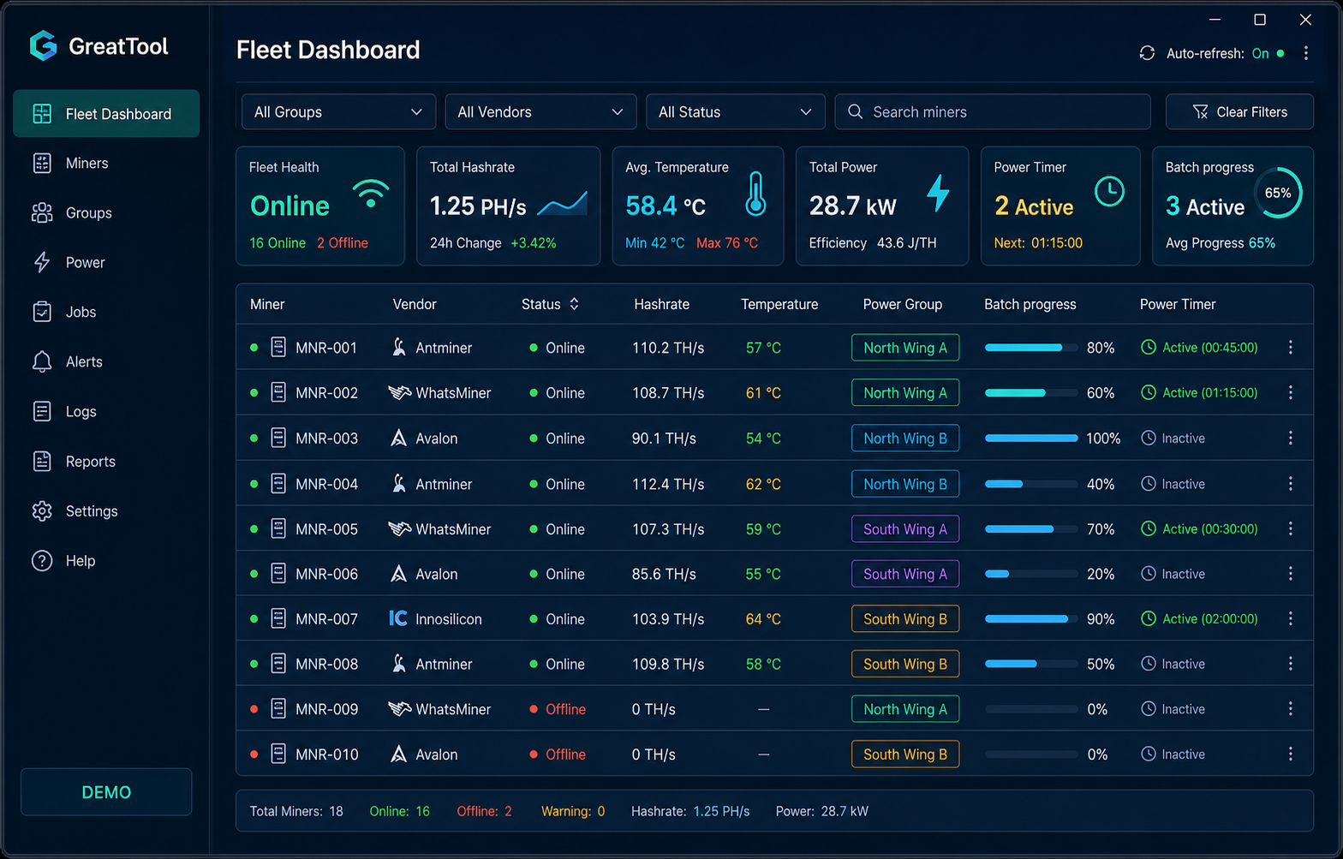Open top-right three-dot options menu
This screenshot has height=859, width=1343.
[1305, 53]
